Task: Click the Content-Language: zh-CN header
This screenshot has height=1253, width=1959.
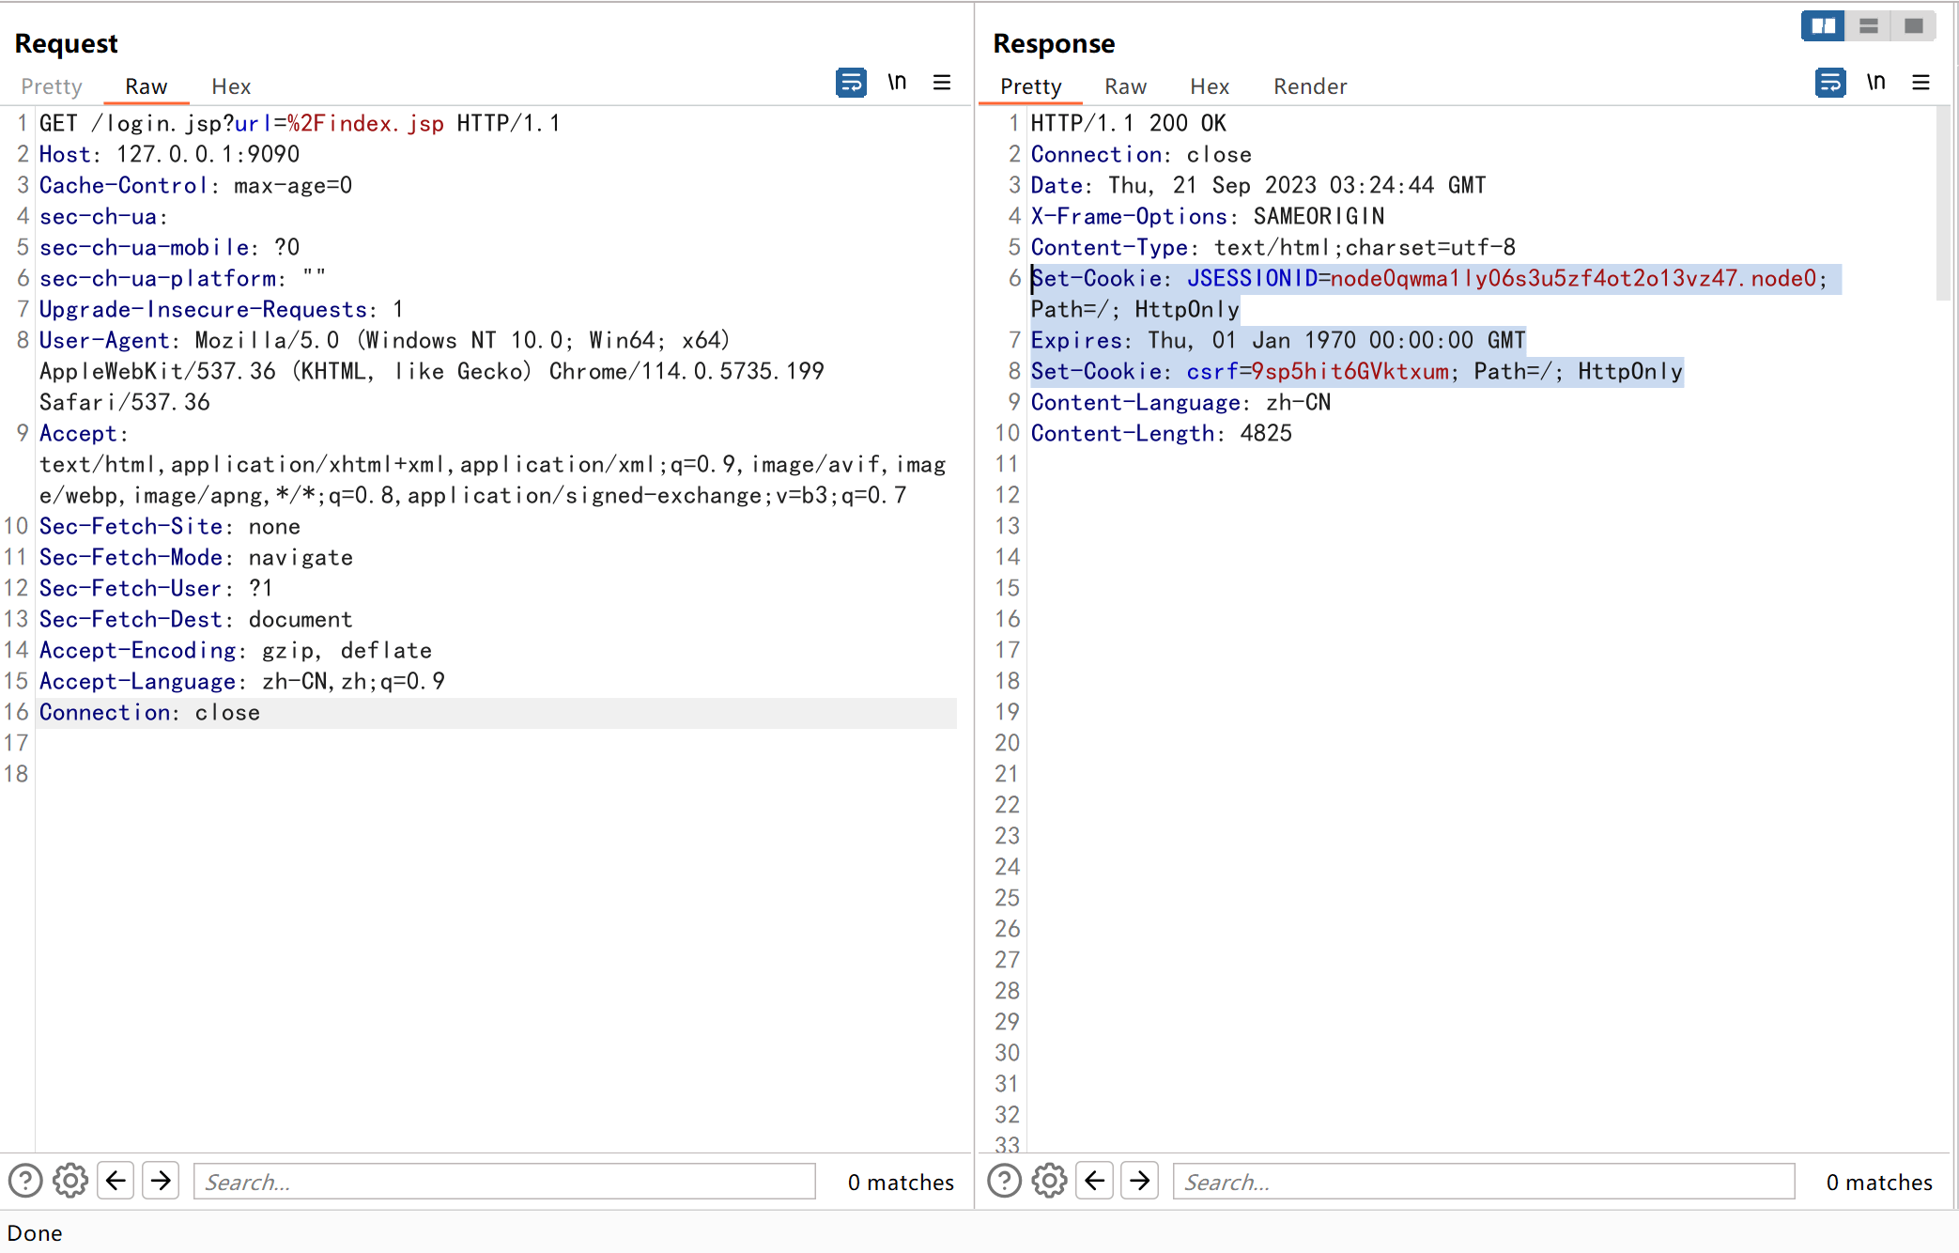Action: [1181, 402]
